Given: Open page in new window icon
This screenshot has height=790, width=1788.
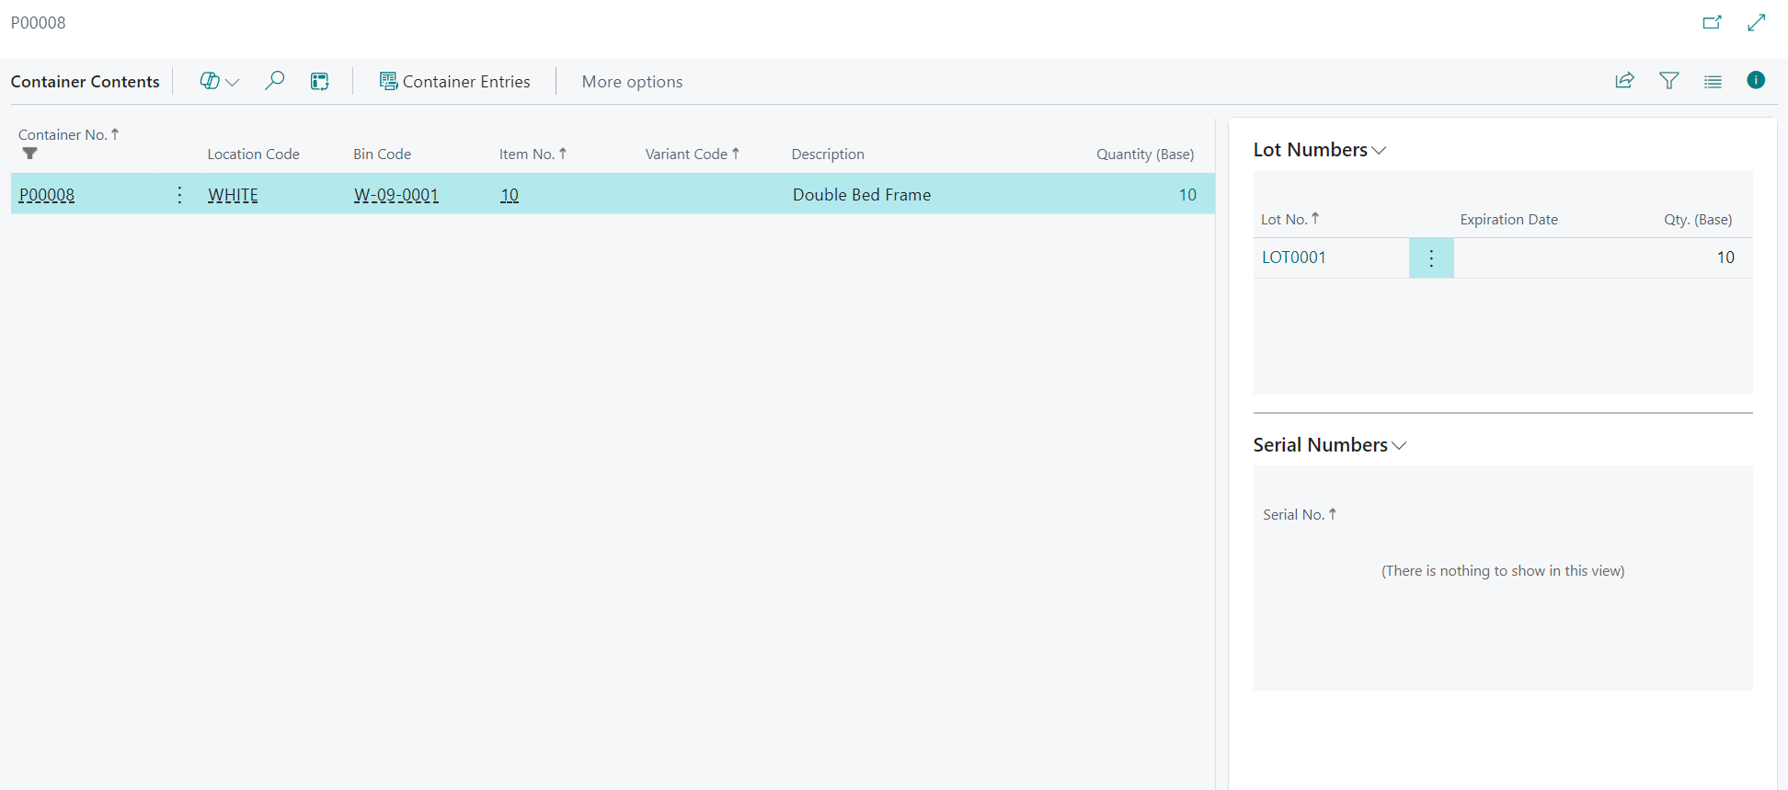Looking at the screenshot, I should pyautogui.click(x=1711, y=23).
